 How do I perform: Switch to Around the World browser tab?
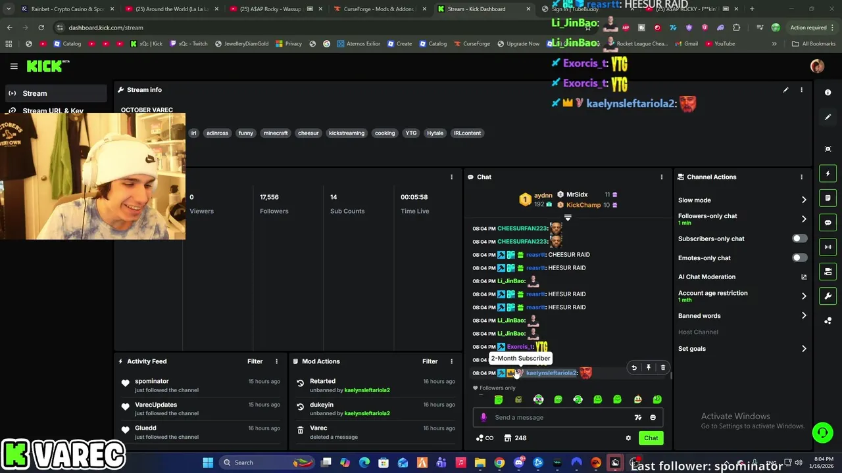coord(172,9)
